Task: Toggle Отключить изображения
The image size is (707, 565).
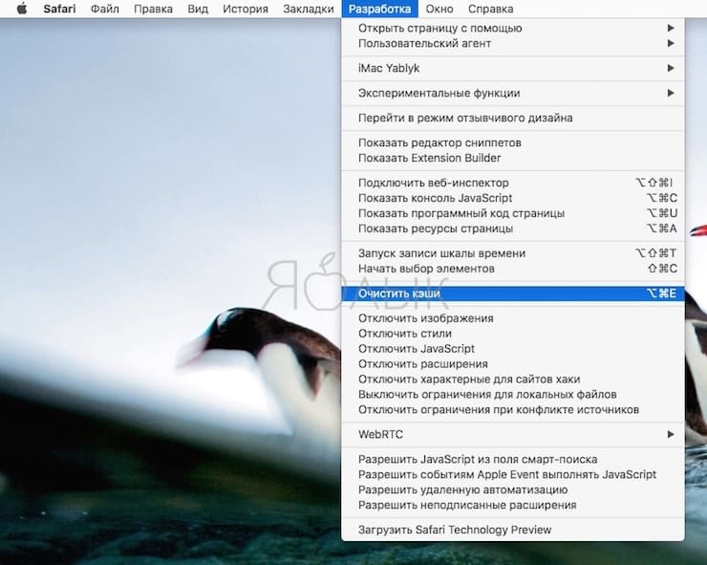Action: click(x=513, y=318)
